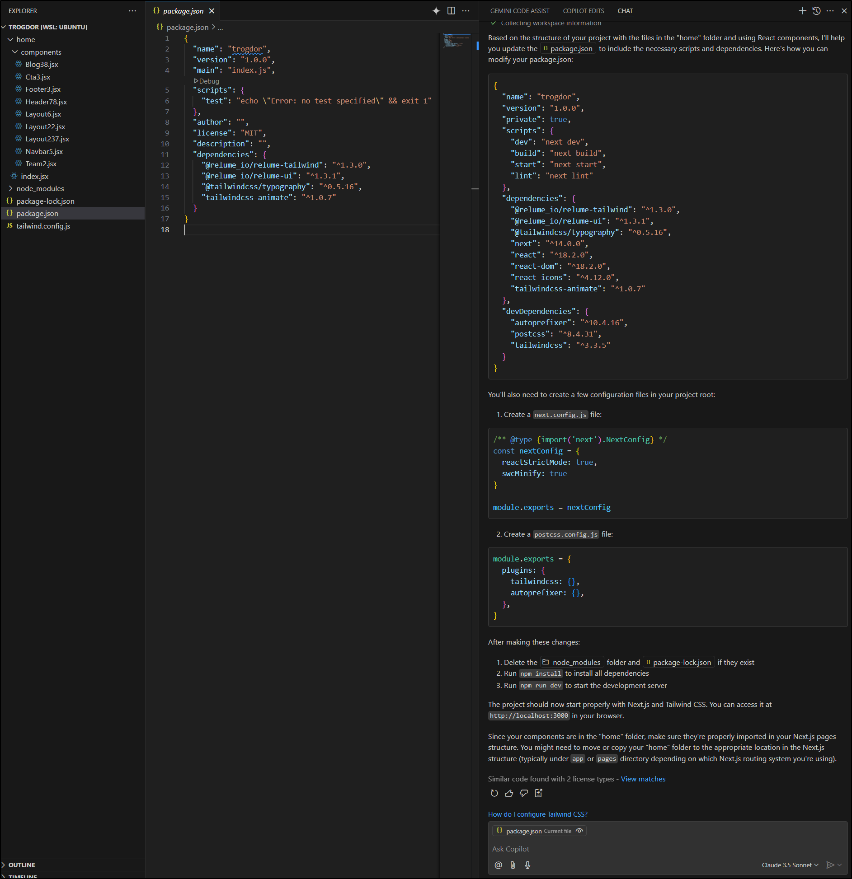Change model from Claude 3.5 Sonnet

790,865
